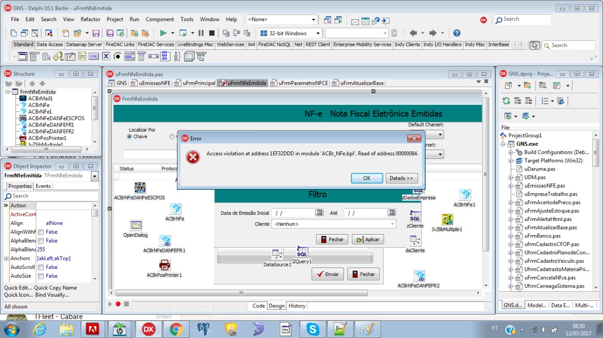Open the Refactor menu
Screen dimensions: 603x338
tap(90, 19)
